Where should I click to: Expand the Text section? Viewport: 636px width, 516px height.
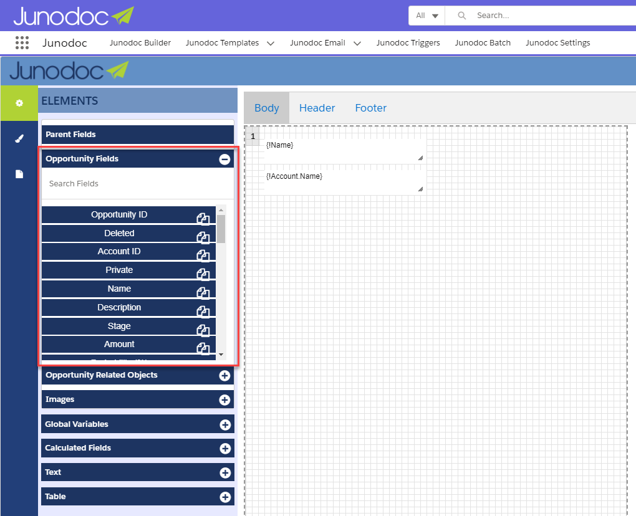click(x=224, y=472)
